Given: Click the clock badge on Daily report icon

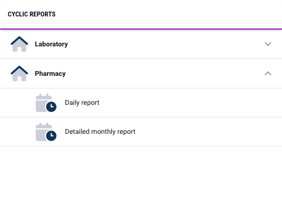Looking at the screenshot, I should pyautogui.click(x=51, y=107).
